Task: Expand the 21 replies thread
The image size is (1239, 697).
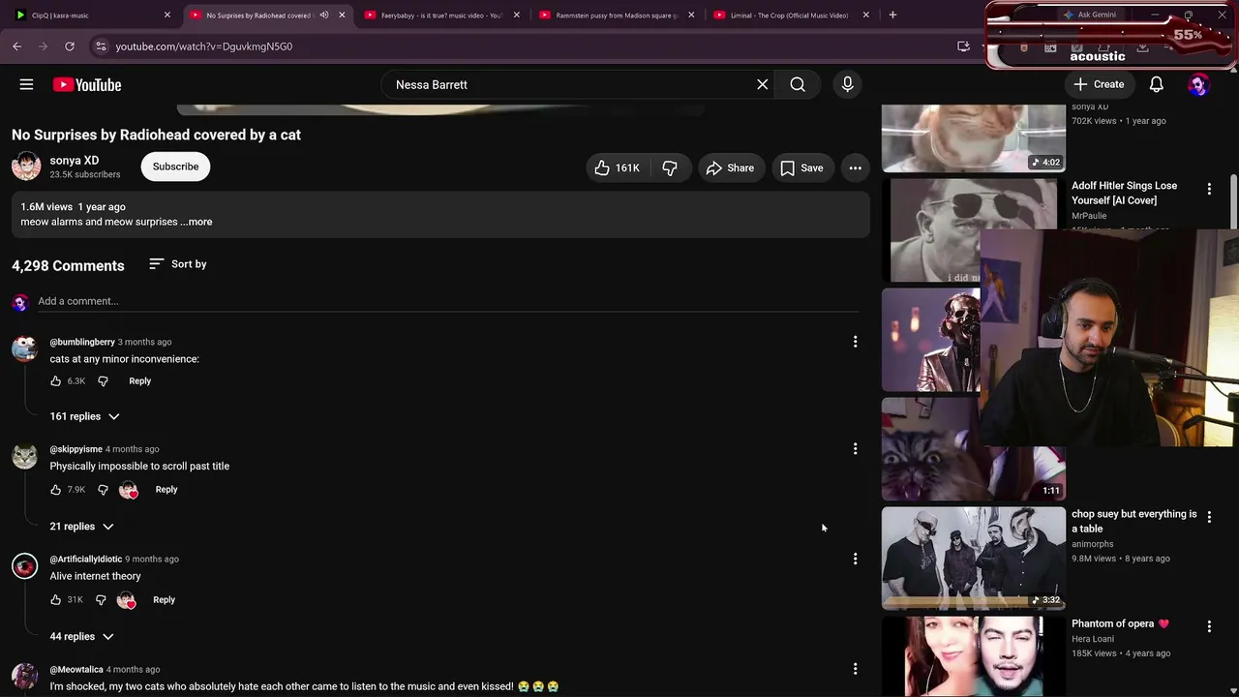Action: [82, 526]
